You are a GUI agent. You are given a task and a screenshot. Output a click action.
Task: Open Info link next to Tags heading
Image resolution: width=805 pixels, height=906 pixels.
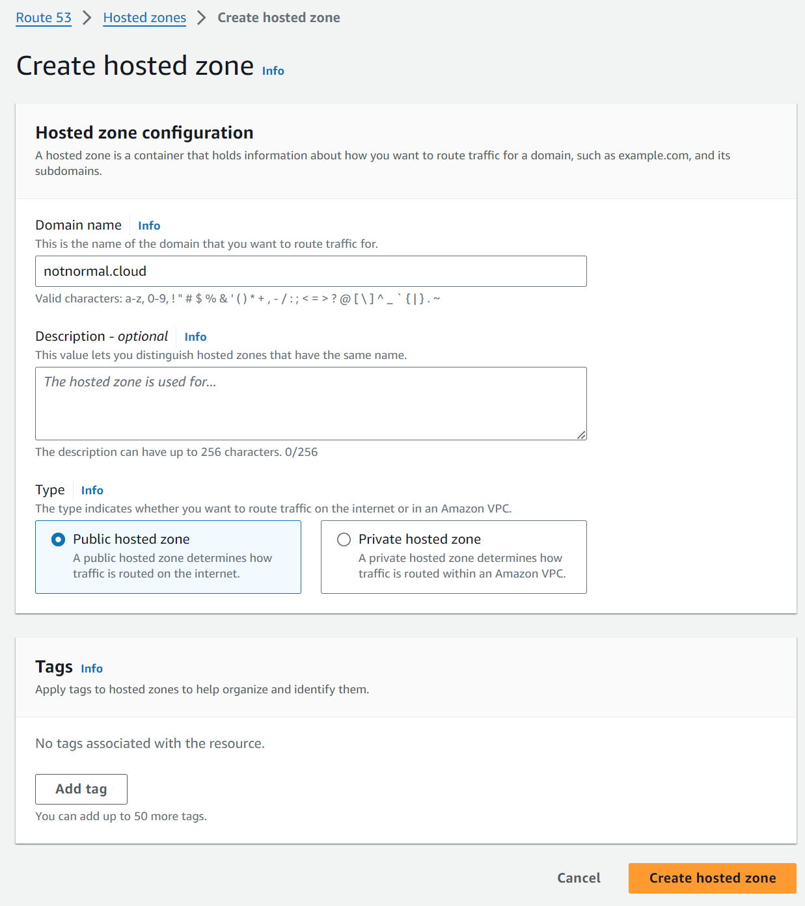click(91, 669)
